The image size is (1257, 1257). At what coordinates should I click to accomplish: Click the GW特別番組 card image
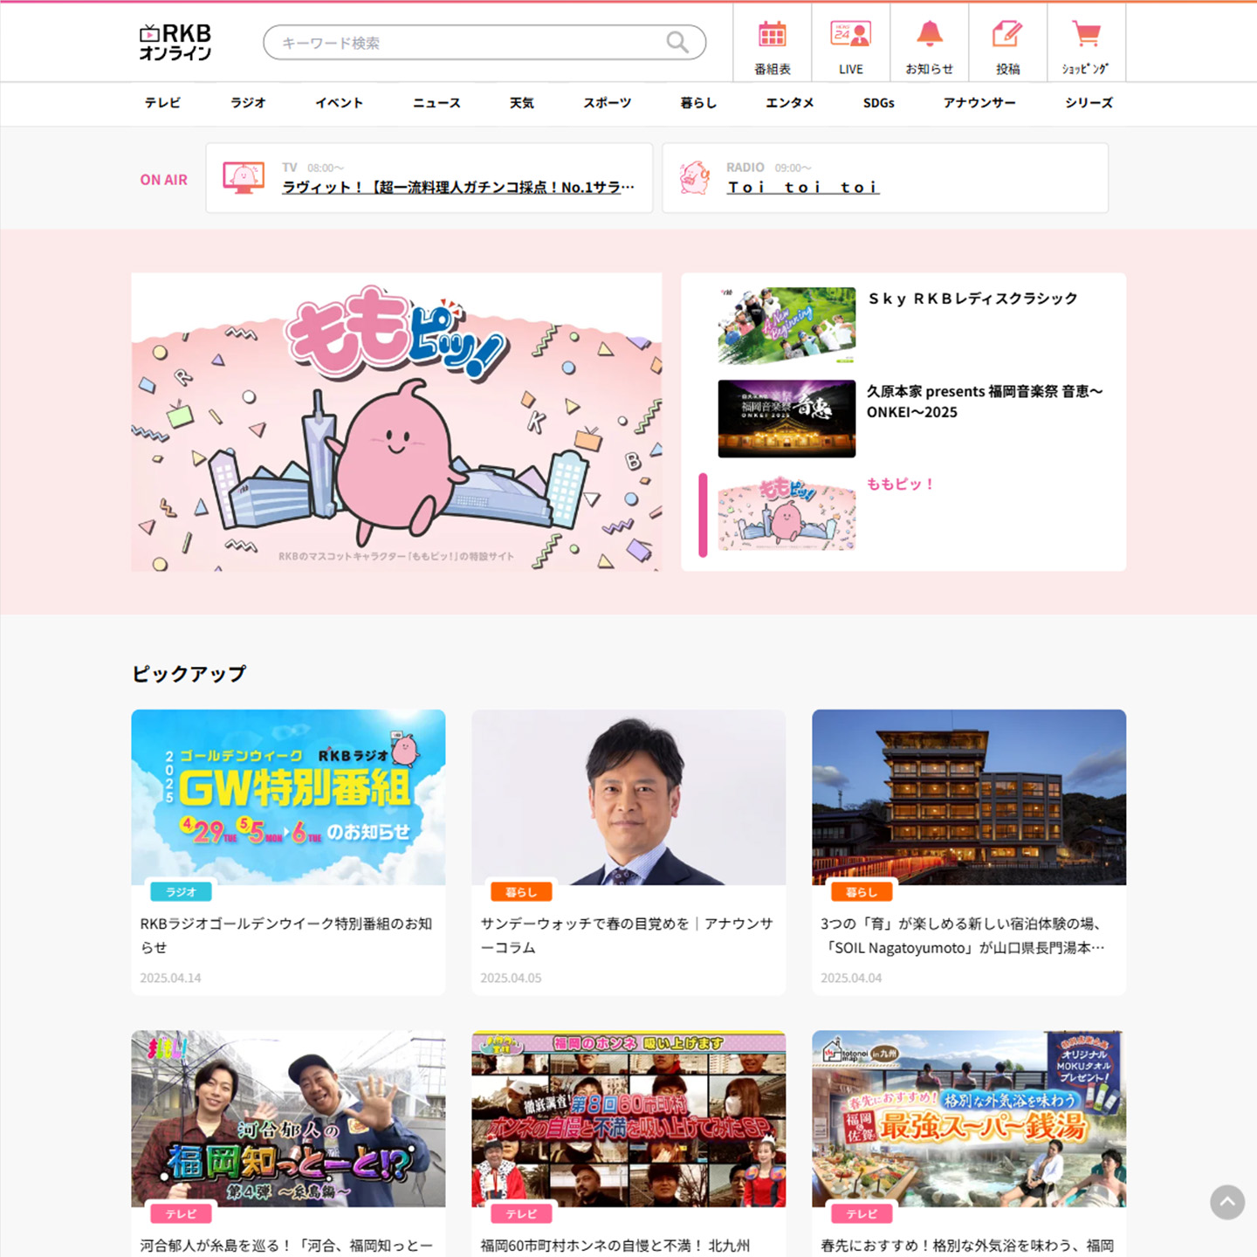click(x=288, y=797)
